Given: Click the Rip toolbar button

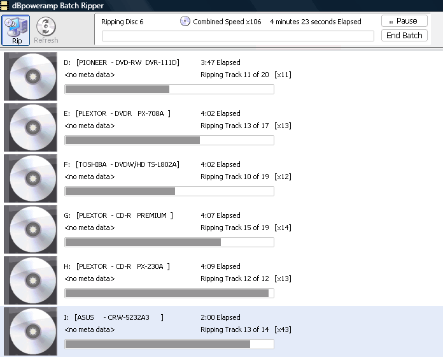Looking at the screenshot, I should point(15,30).
